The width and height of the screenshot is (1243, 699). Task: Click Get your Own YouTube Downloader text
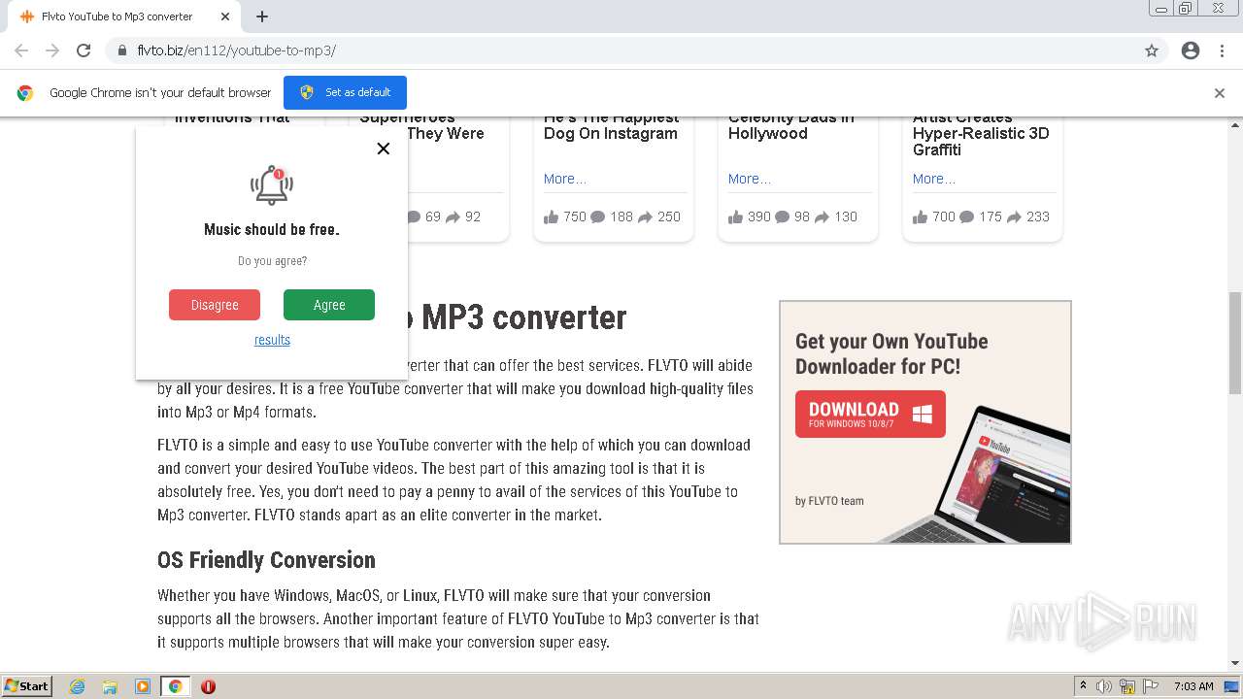891,353
